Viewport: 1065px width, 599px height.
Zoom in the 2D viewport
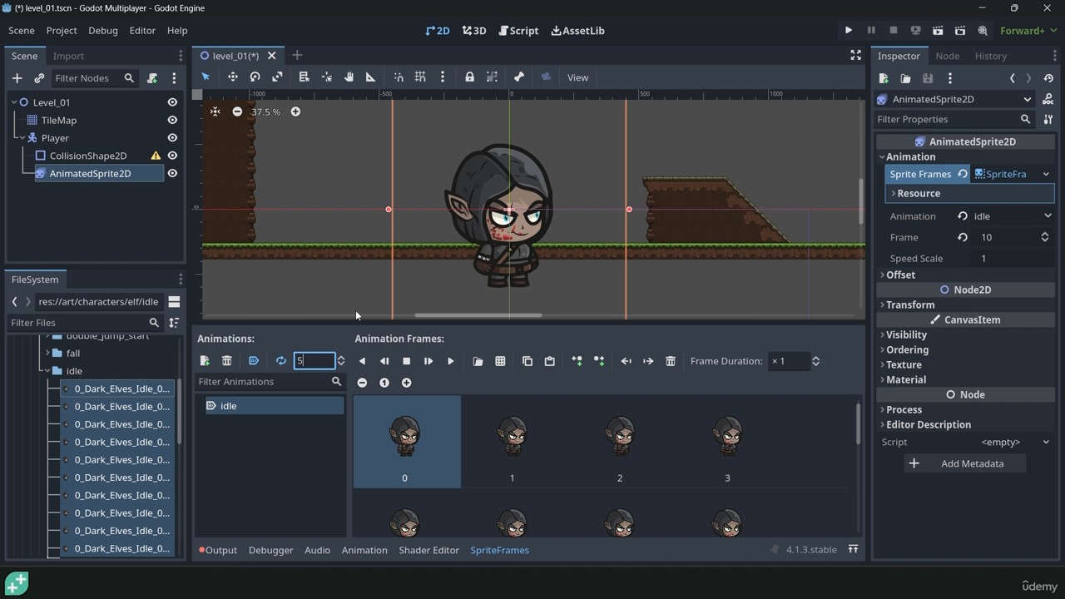[295, 111]
